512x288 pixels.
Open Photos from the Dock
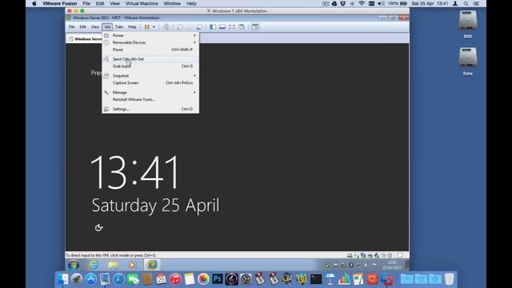click(x=203, y=279)
